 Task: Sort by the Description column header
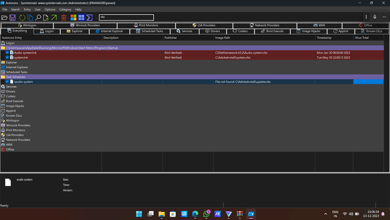click(x=132, y=38)
